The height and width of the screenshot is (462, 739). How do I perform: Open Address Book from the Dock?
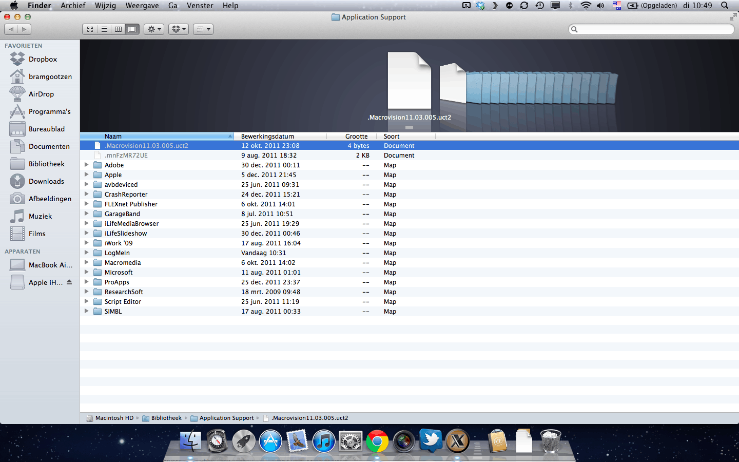pyautogui.click(x=497, y=441)
